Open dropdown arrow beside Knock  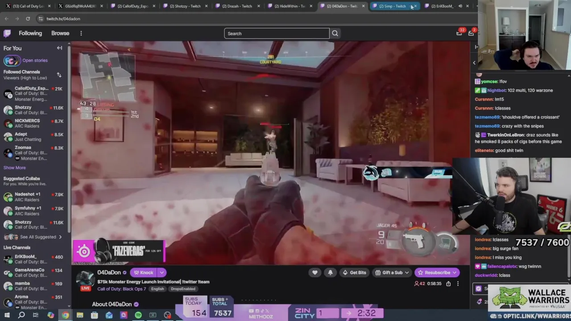click(x=161, y=272)
